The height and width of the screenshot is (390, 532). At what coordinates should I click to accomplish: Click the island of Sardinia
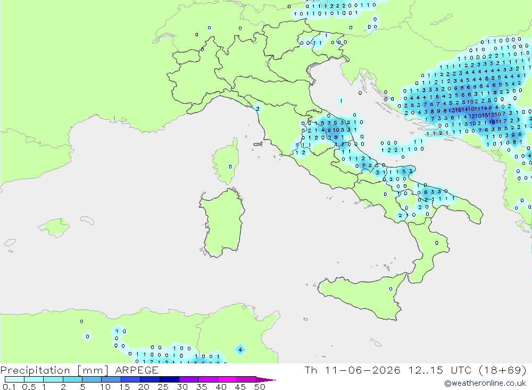pos(222,222)
